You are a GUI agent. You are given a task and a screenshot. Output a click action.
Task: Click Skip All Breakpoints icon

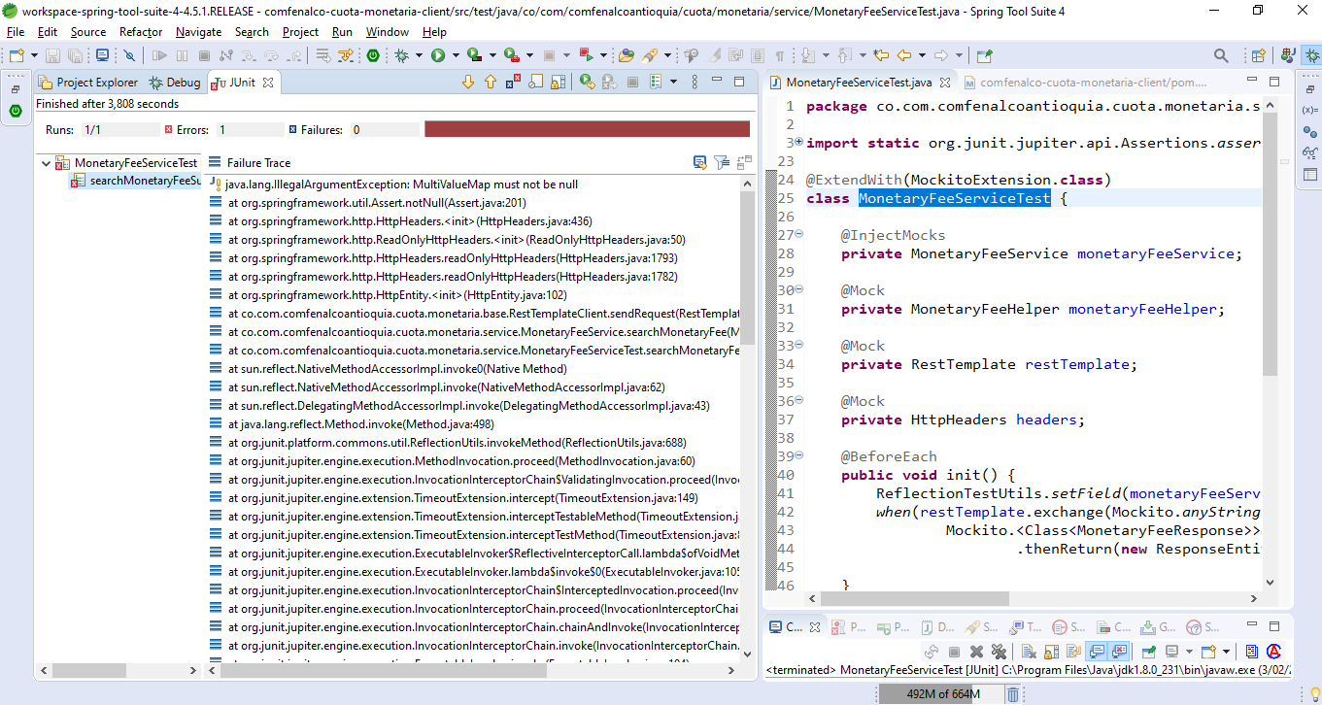pos(129,55)
